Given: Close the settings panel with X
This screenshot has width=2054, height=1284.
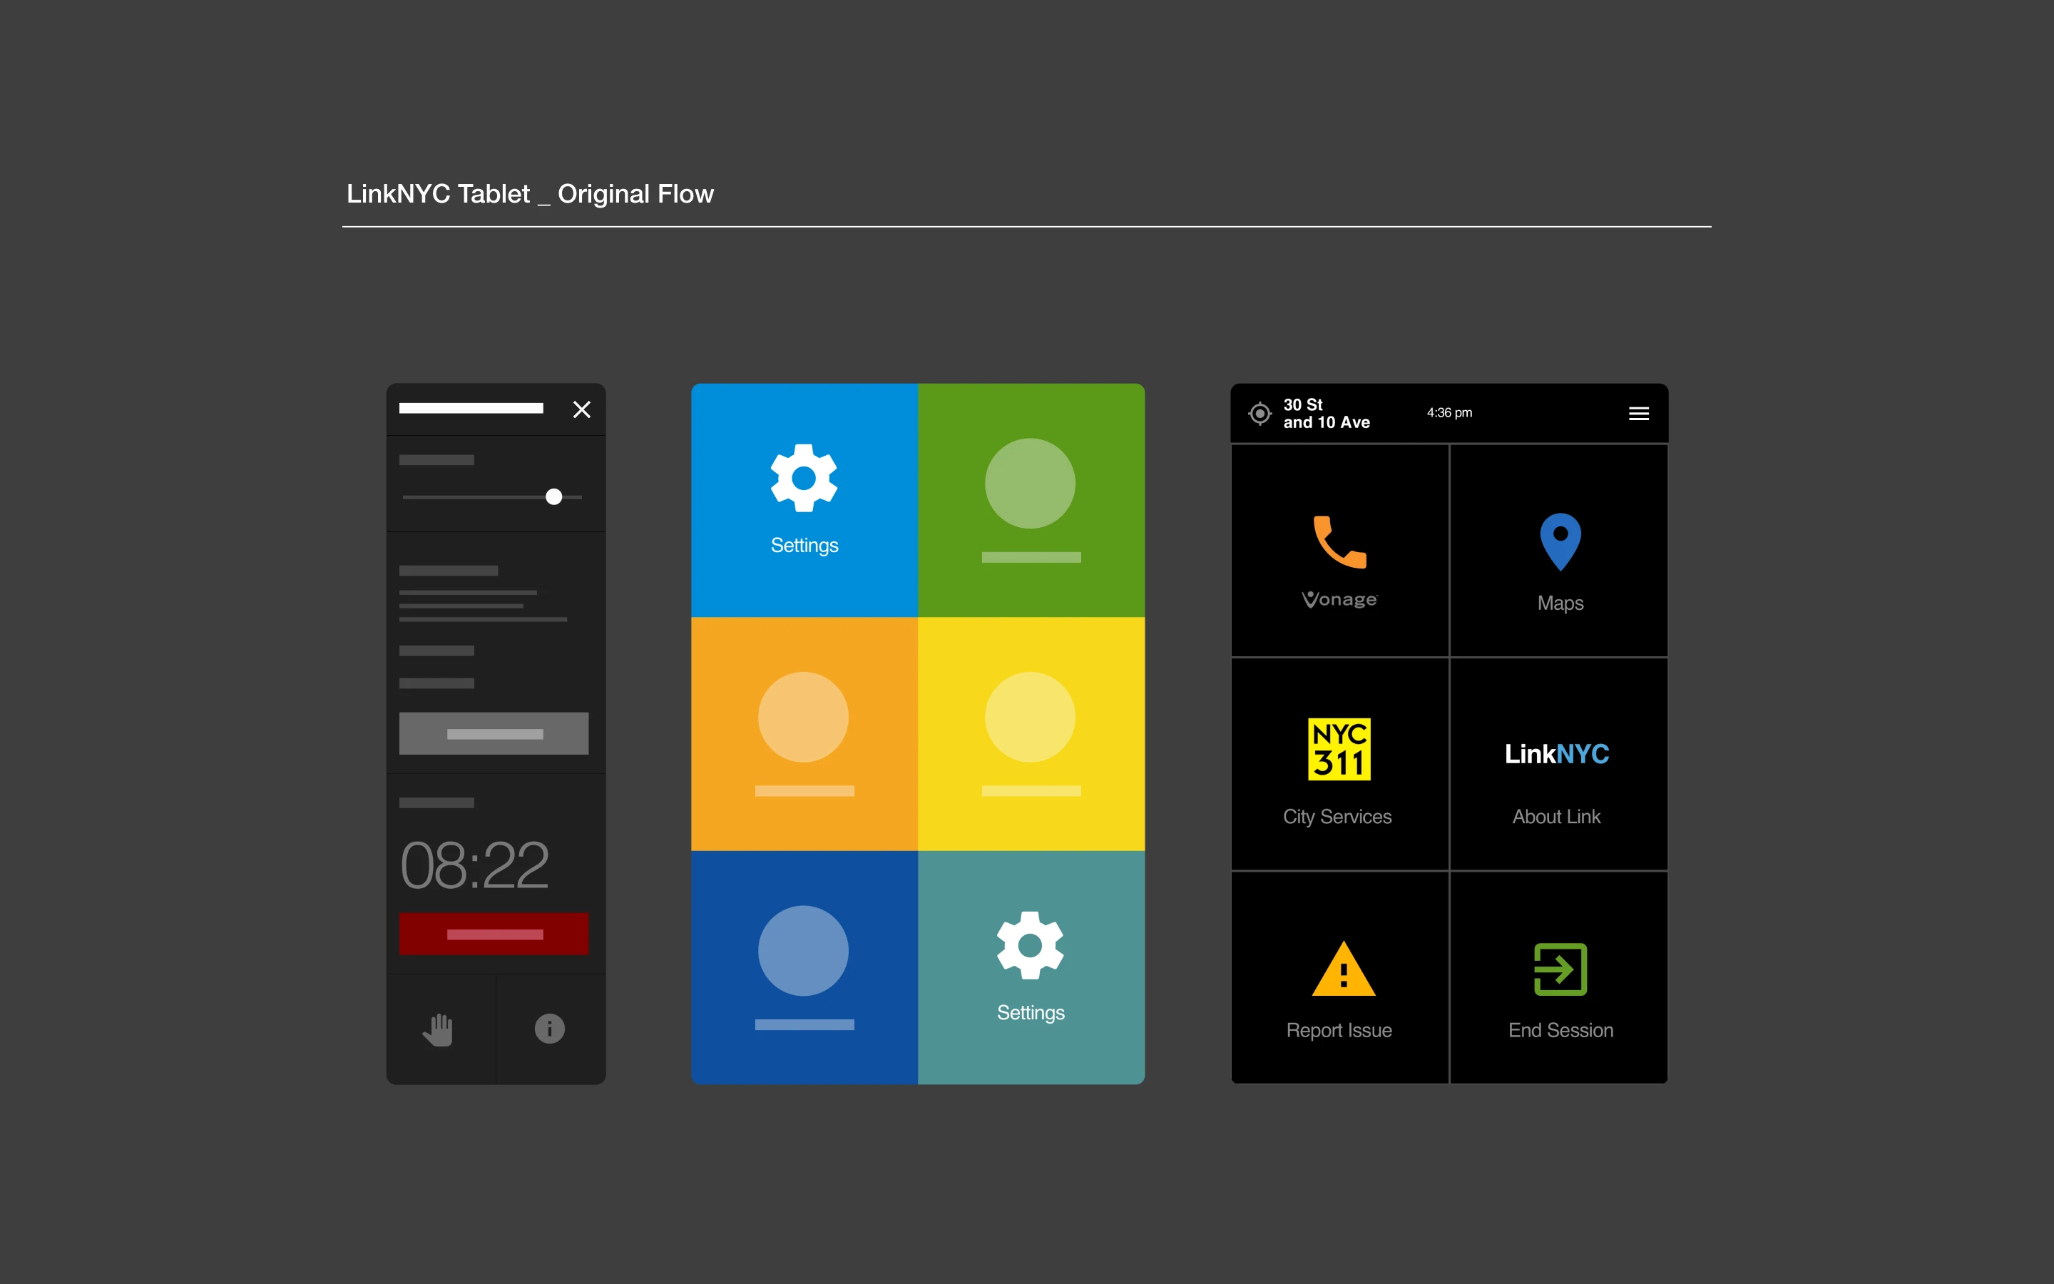Looking at the screenshot, I should click(x=581, y=410).
